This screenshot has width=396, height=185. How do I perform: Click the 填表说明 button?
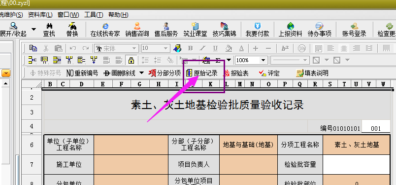[x=312, y=74]
